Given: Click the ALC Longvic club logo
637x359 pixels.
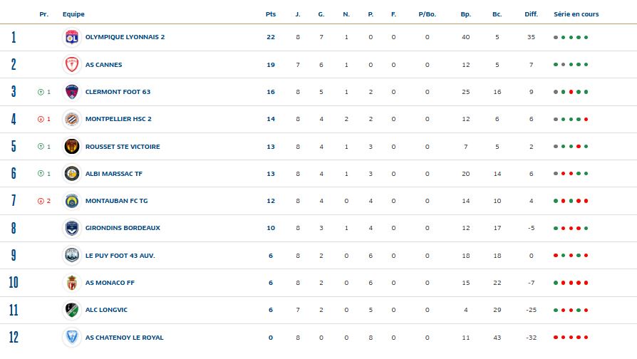Looking at the screenshot, I should point(71,310).
